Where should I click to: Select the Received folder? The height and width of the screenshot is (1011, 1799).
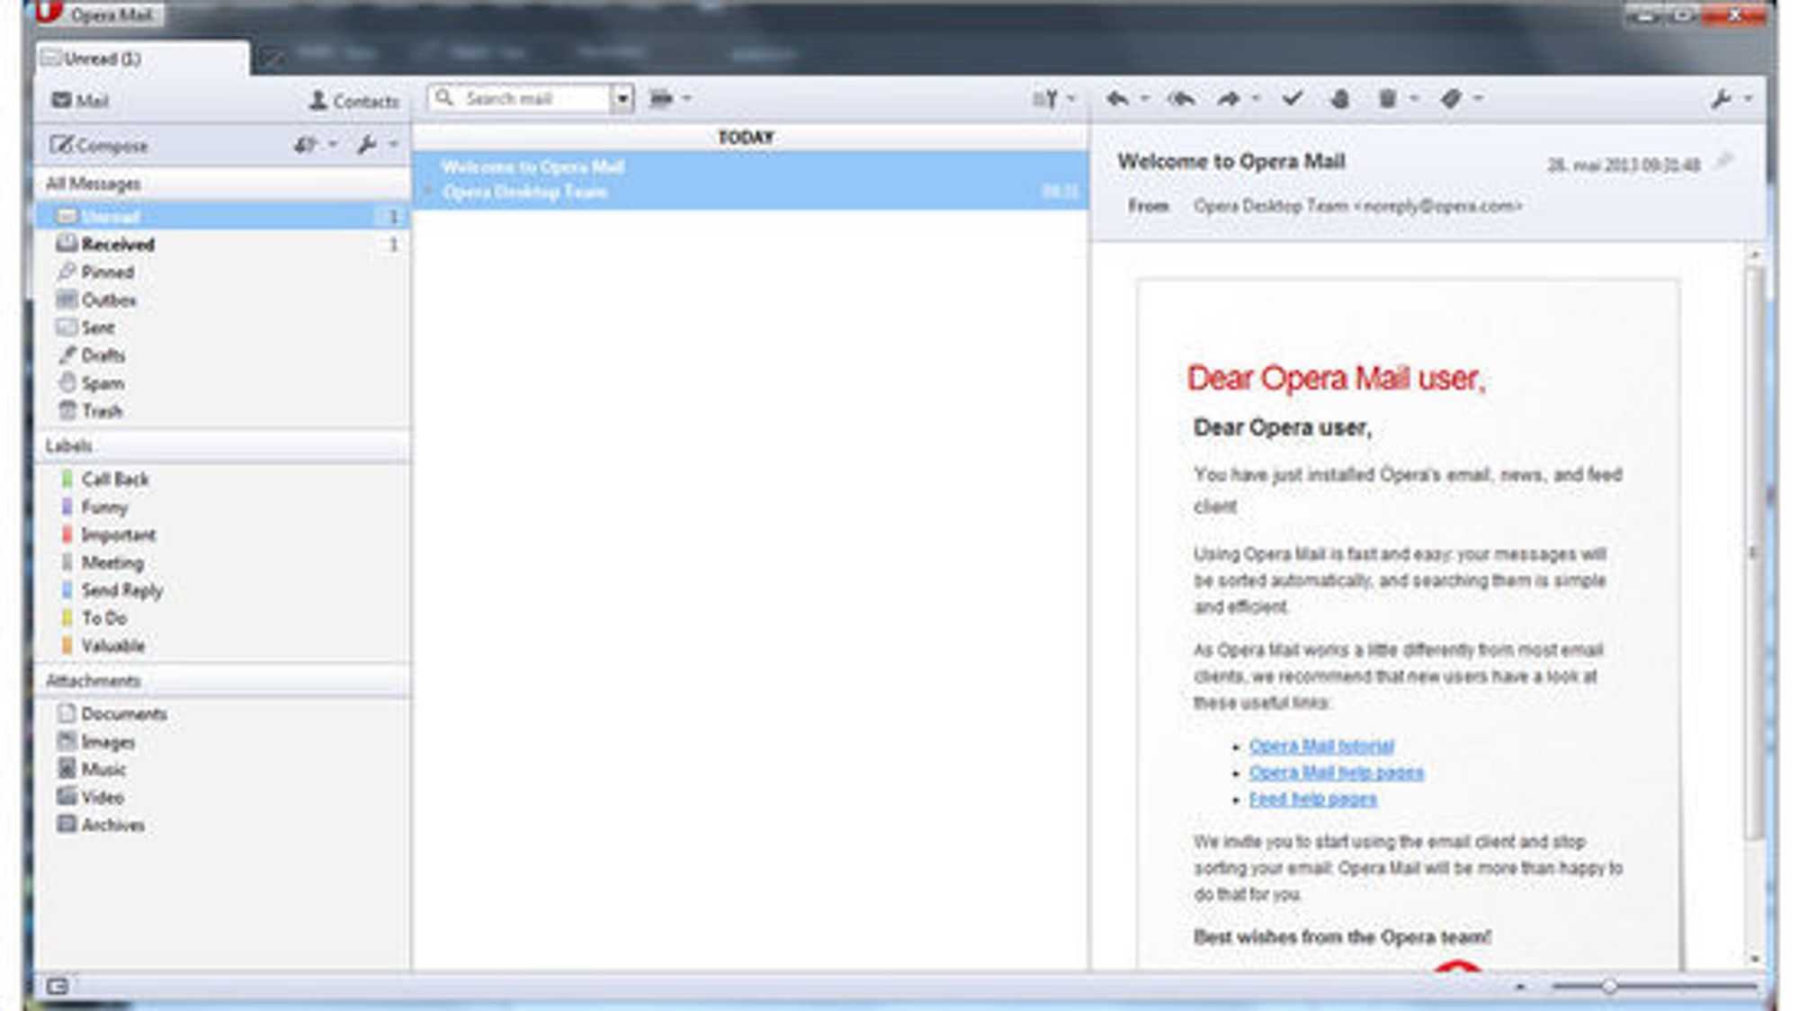point(117,245)
